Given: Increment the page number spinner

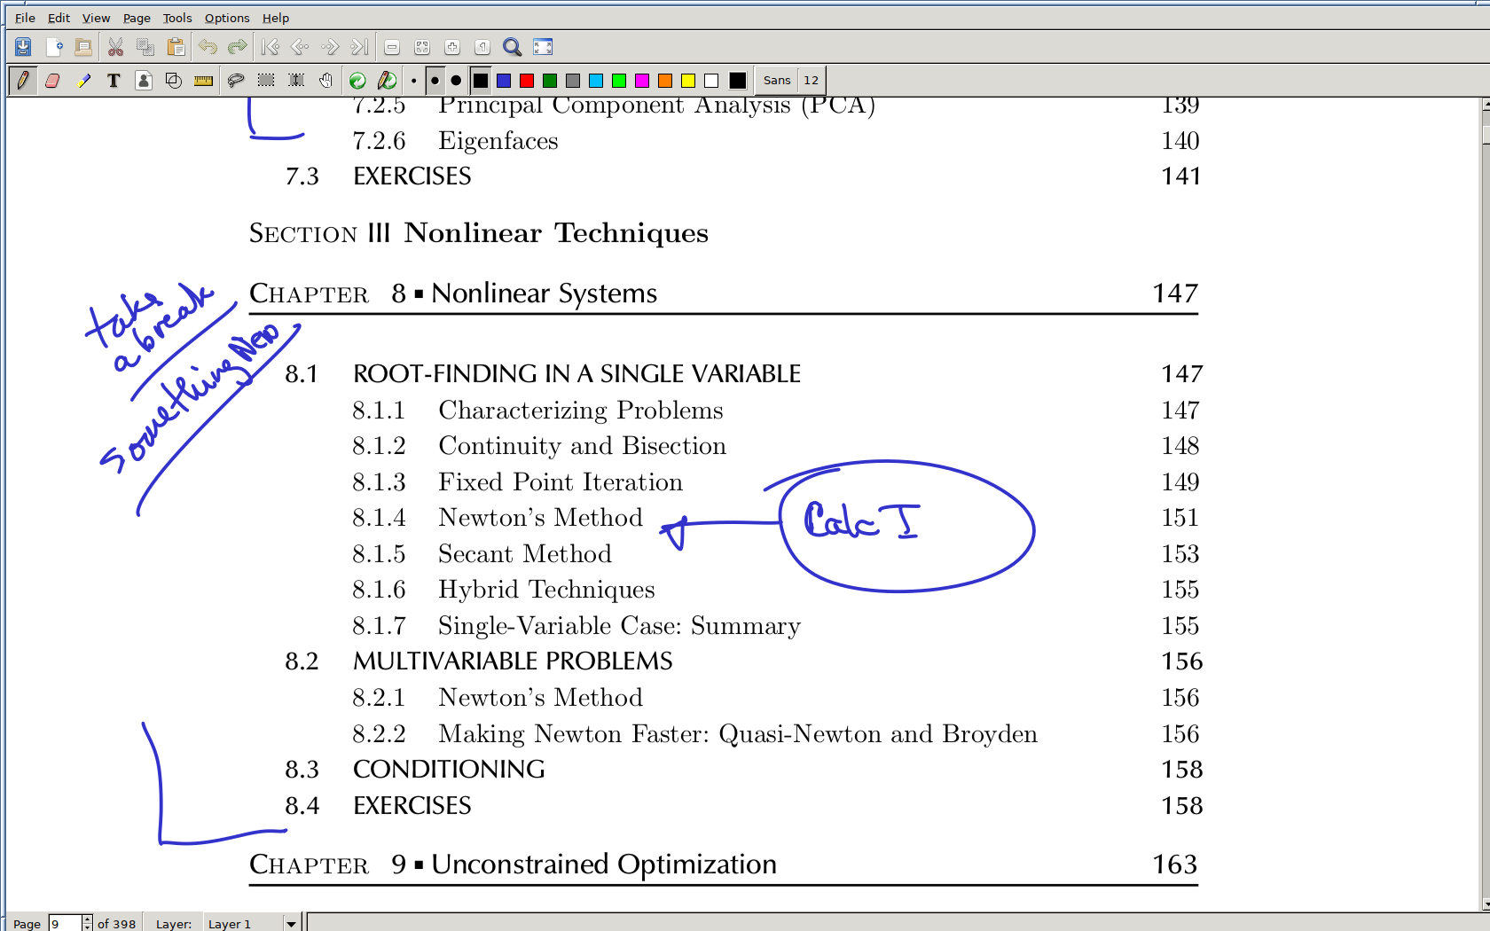Looking at the screenshot, I should [x=87, y=919].
